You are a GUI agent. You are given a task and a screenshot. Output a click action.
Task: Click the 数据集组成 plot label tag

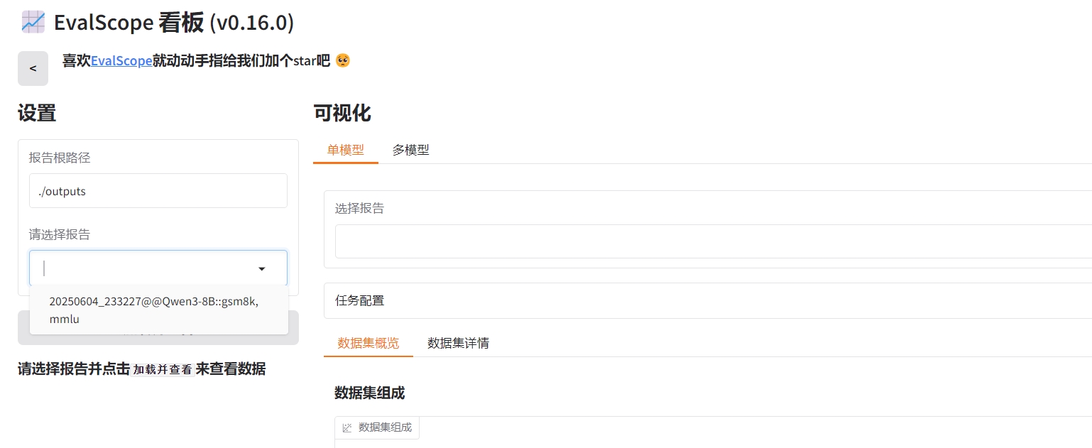(x=384, y=427)
